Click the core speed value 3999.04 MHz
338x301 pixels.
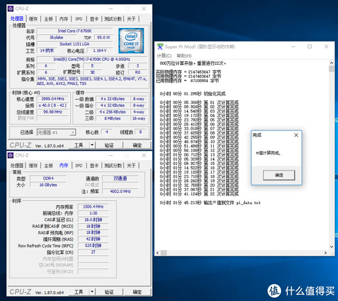(53, 98)
